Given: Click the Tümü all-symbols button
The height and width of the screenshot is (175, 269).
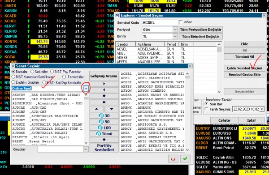Looking at the screenshot, I should click(x=104, y=134).
